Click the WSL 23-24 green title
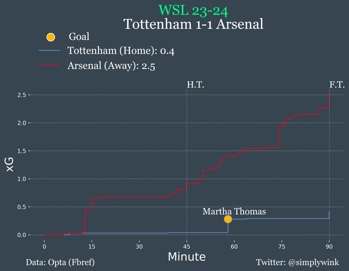 (x=193, y=11)
